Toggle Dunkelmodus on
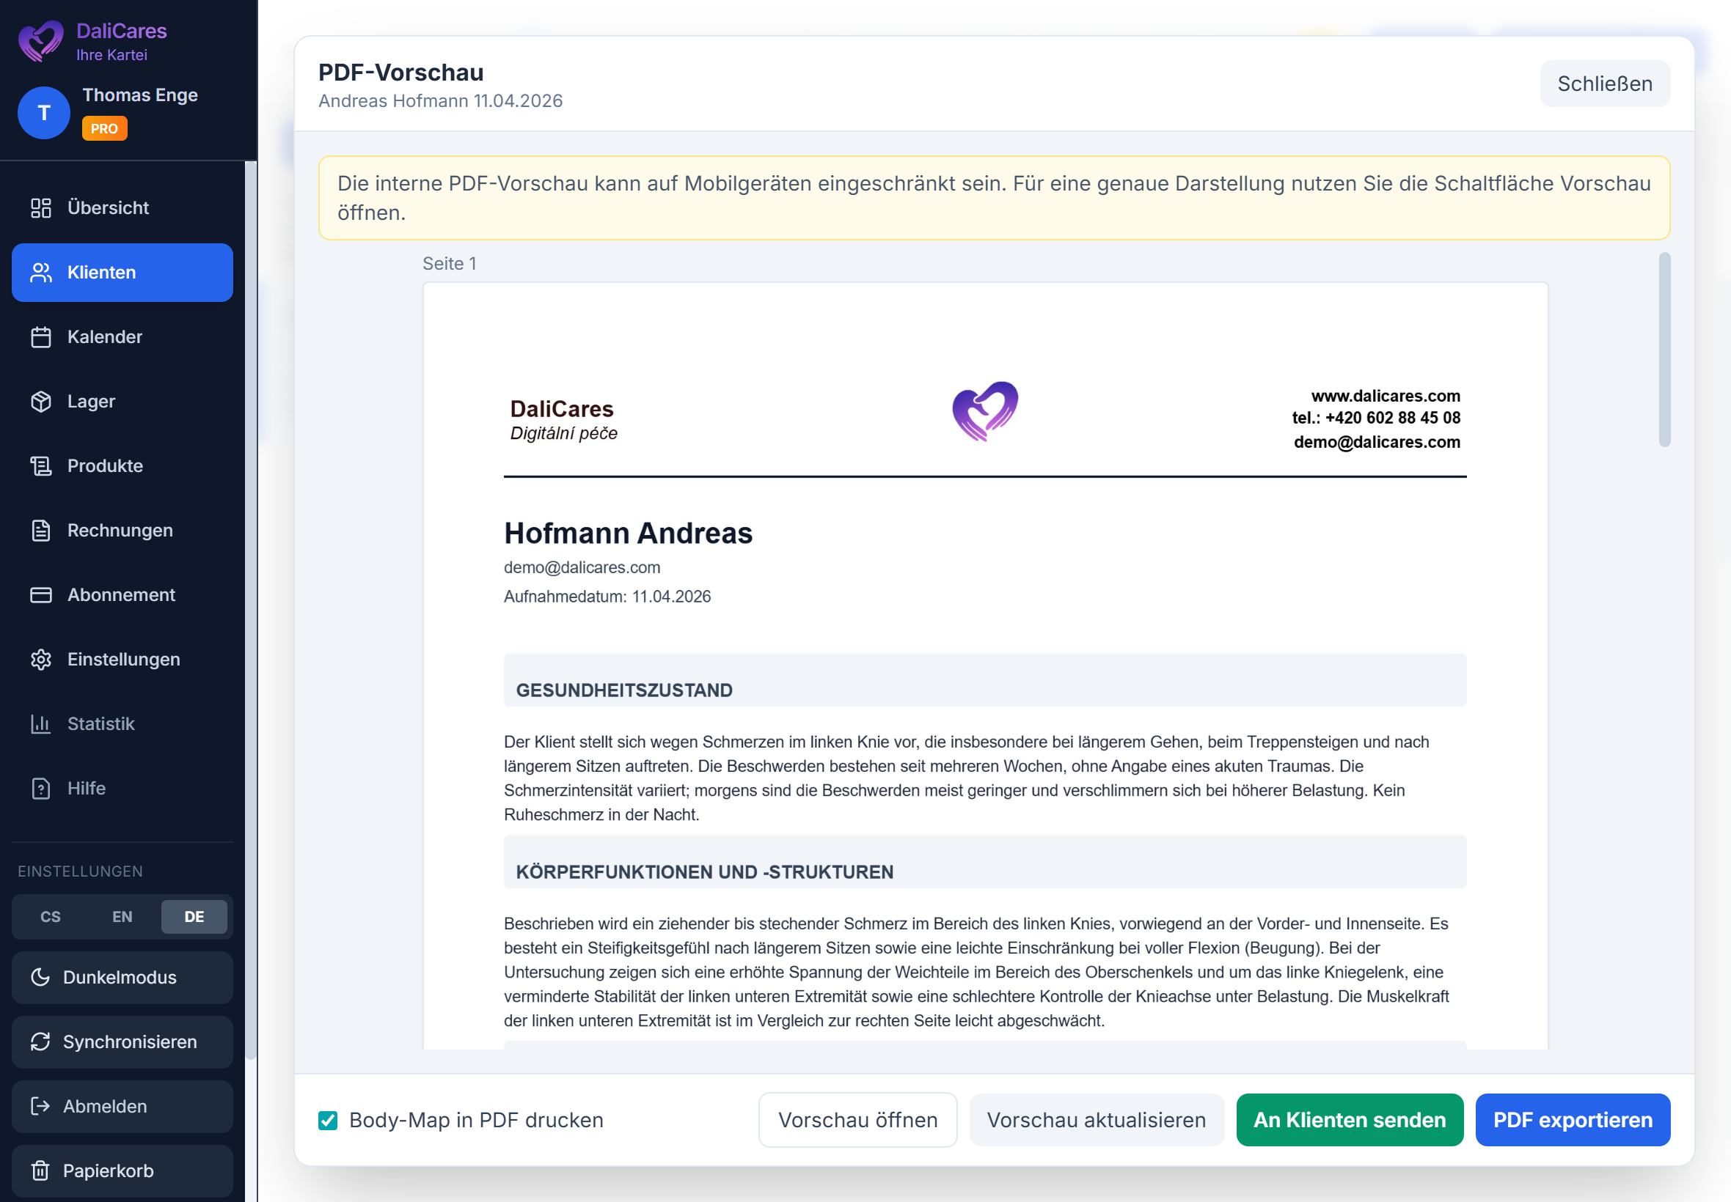Image resolution: width=1731 pixels, height=1202 pixels. 122,978
